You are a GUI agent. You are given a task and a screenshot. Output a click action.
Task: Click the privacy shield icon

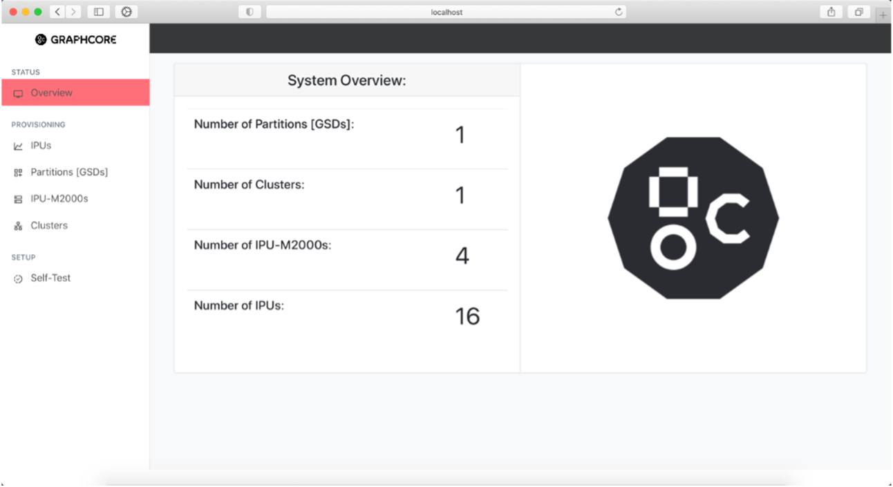(250, 12)
